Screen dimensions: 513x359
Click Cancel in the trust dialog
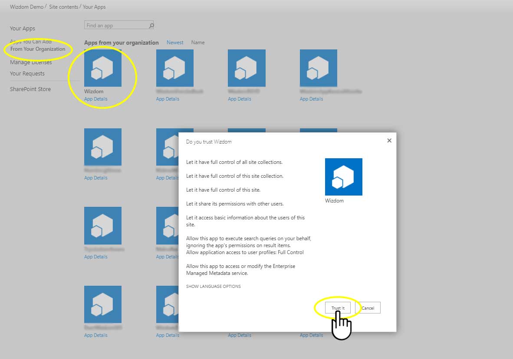click(368, 308)
